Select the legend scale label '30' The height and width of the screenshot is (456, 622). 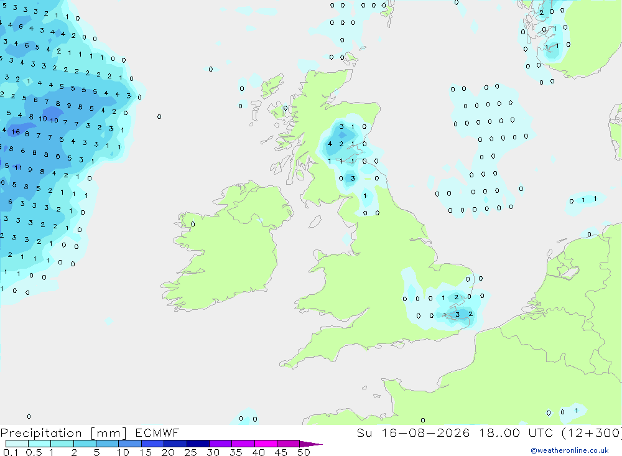pyautogui.click(x=213, y=452)
